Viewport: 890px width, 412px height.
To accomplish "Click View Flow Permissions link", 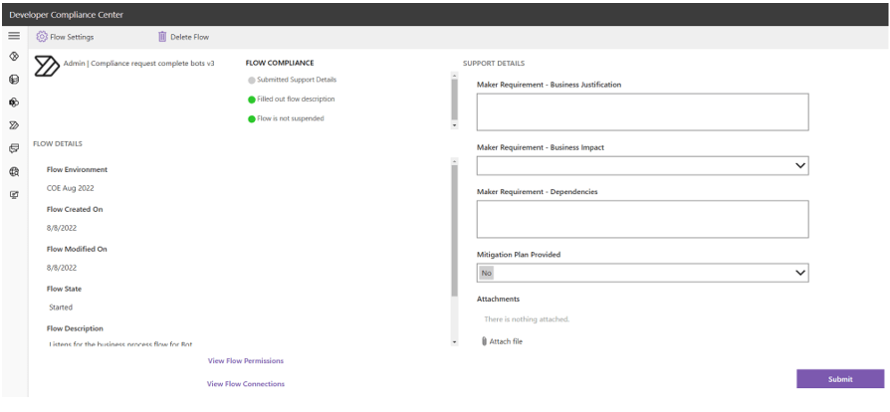I will 245,360.
